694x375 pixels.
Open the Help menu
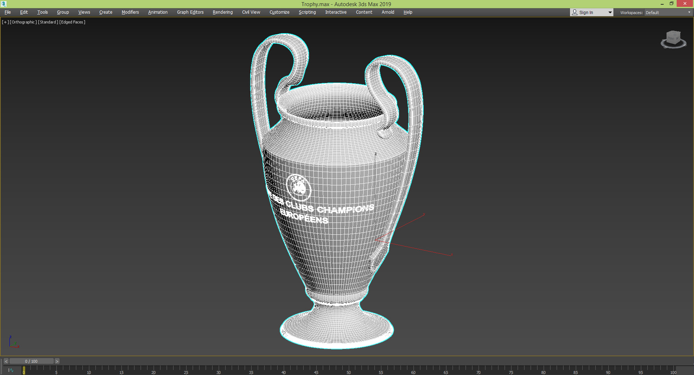click(408, 12)
